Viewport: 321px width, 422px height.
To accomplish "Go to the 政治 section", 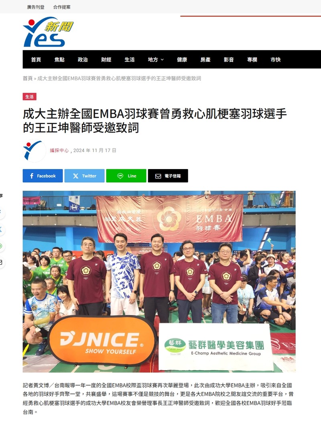I will point(83,59).
